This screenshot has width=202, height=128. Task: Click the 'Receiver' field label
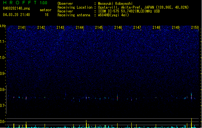pos(65,11)
